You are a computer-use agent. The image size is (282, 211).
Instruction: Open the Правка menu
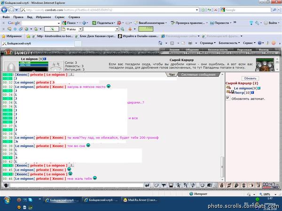tap(18, 17)
